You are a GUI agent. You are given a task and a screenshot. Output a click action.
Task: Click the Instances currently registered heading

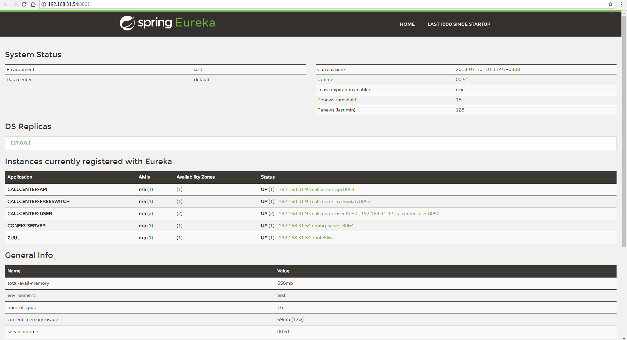(88, 161)
